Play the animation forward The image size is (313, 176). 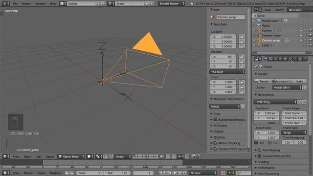click(175, 173)
